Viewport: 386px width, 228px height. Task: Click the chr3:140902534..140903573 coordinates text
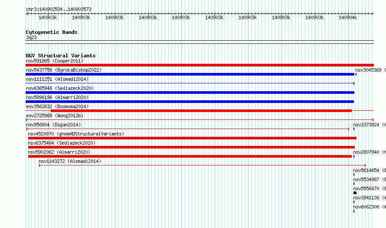pos(59,9)
